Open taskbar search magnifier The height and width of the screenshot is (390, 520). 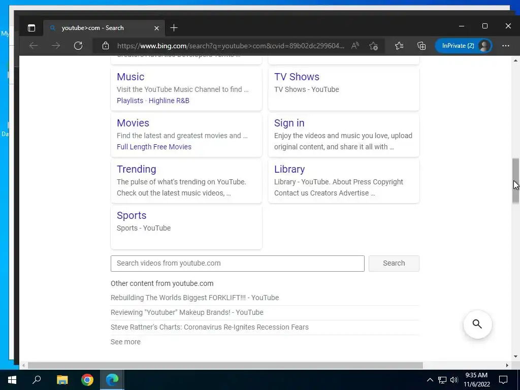(x=37, y=380)
